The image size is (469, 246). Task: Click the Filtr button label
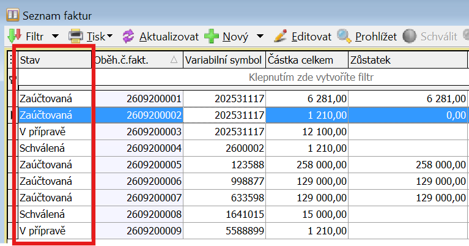click(35, 37)
